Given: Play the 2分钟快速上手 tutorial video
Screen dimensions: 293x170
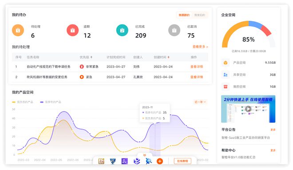Looking at the screenshot, I should pyautogui.click(x=248, y=109).
